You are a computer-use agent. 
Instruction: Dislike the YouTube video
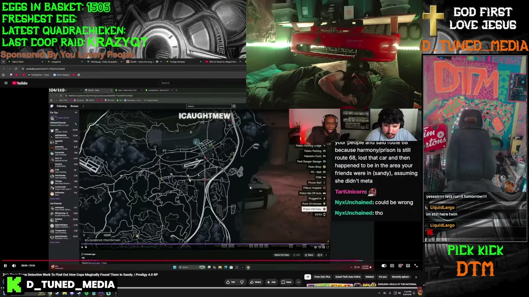coord(242,282)
